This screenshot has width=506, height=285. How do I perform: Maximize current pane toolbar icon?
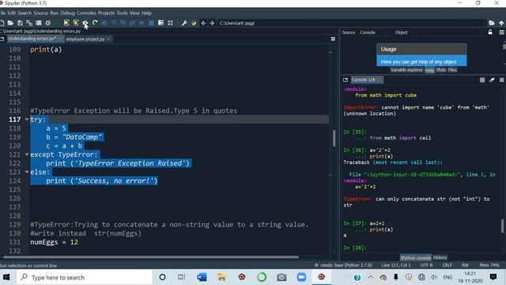pos(160,23)
